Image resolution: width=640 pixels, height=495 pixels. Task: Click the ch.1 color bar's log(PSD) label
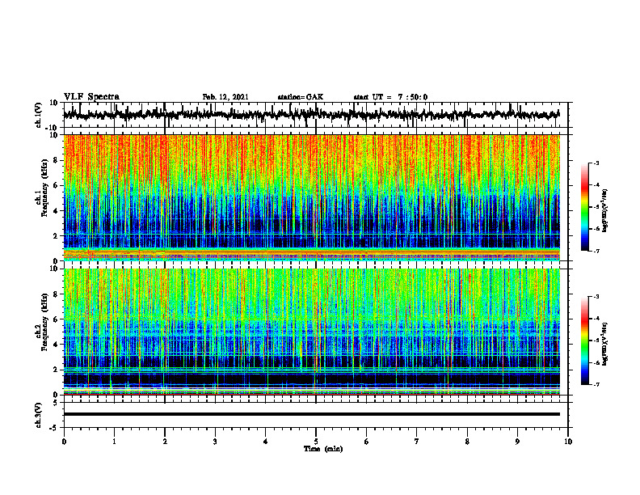point(604,210)
